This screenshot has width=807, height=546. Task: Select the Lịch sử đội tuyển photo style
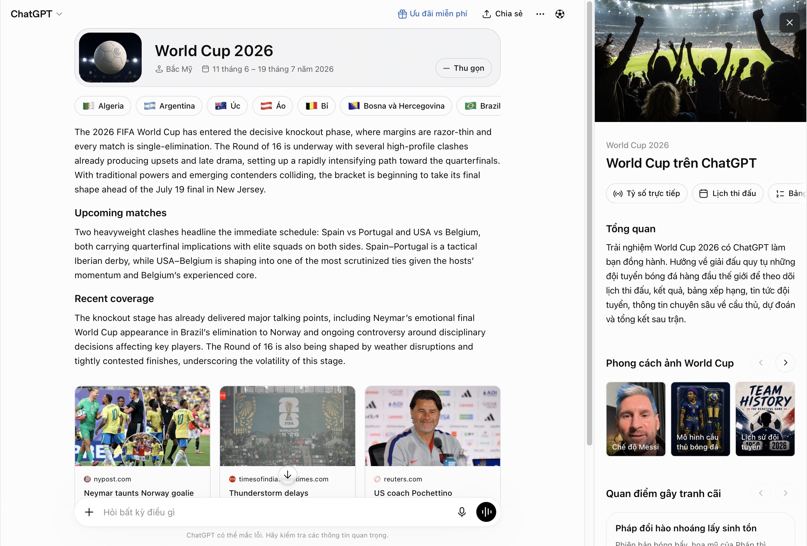(x=765, y=419)
